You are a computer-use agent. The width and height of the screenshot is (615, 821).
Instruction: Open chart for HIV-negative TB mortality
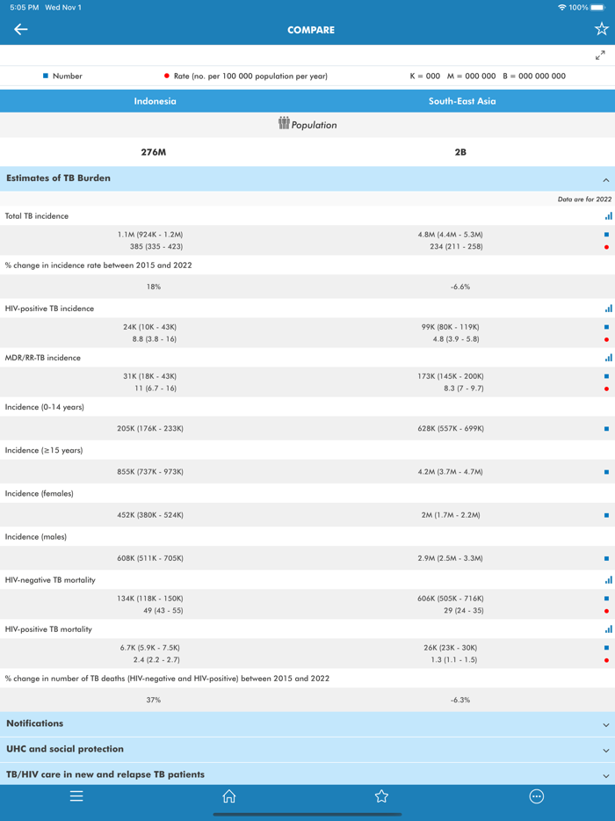click(608, 579)
